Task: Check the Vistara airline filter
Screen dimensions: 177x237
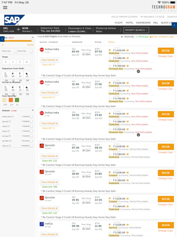Action: point(31,131)
